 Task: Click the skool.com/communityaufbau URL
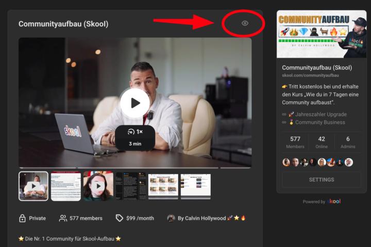pyautogui.click(x=310, y=76)
